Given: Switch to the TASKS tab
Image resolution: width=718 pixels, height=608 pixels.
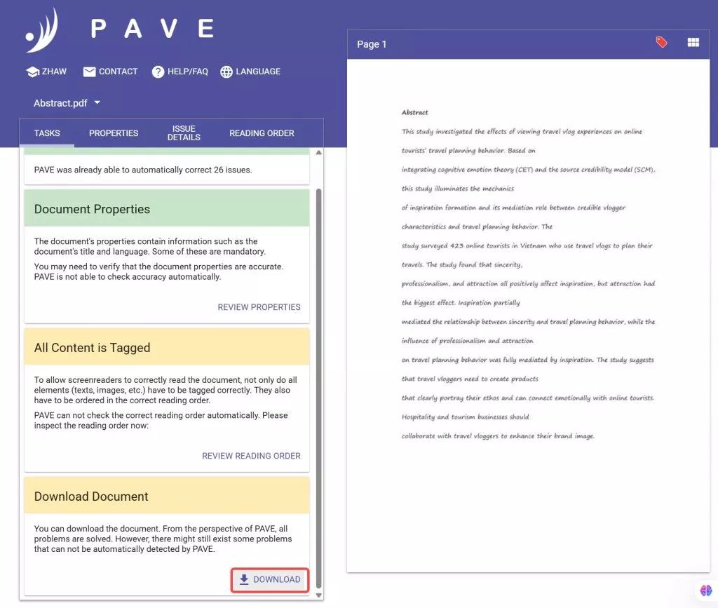Looking at the screenshot, I should click(x=47, y=133).
